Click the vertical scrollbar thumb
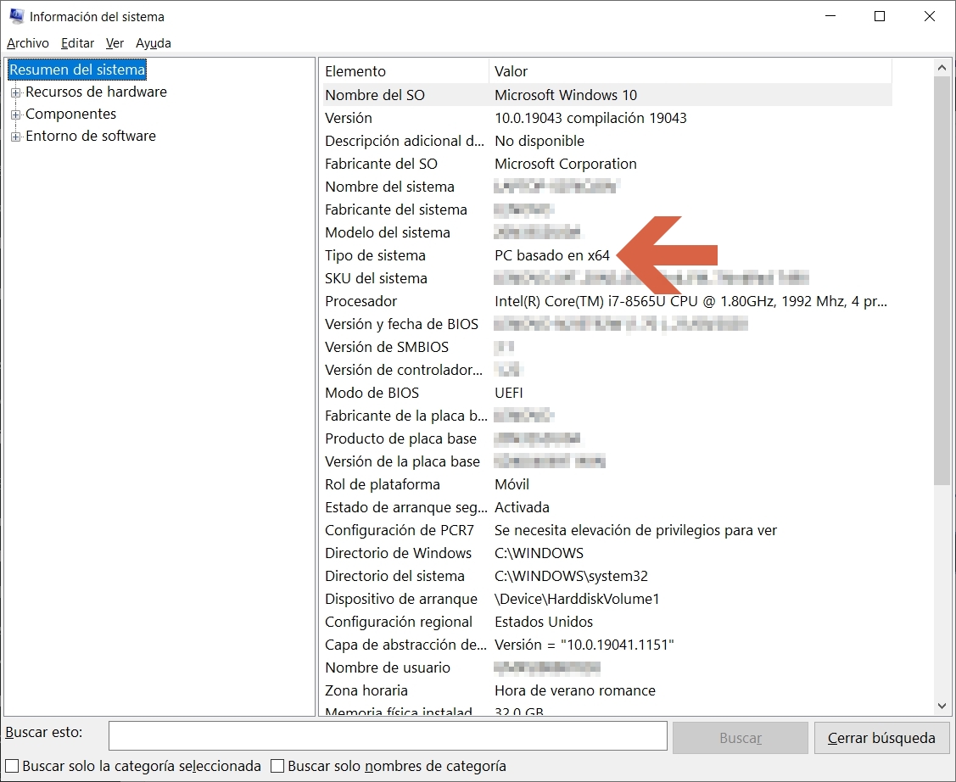Screen dimensions: 956x782 tap(942, 281)
